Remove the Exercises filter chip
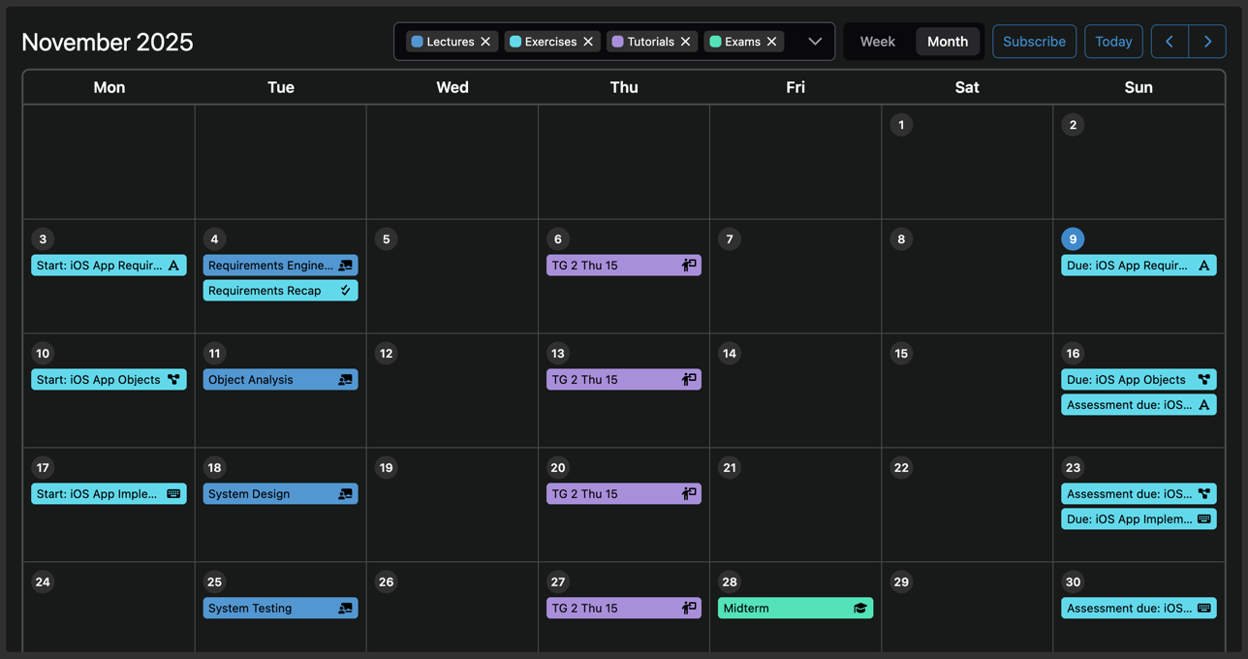1248x659 pixels. click(588, 42)
